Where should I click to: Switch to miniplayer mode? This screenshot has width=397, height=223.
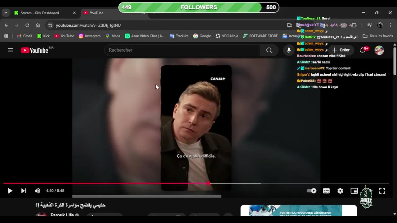click(354, 191)
